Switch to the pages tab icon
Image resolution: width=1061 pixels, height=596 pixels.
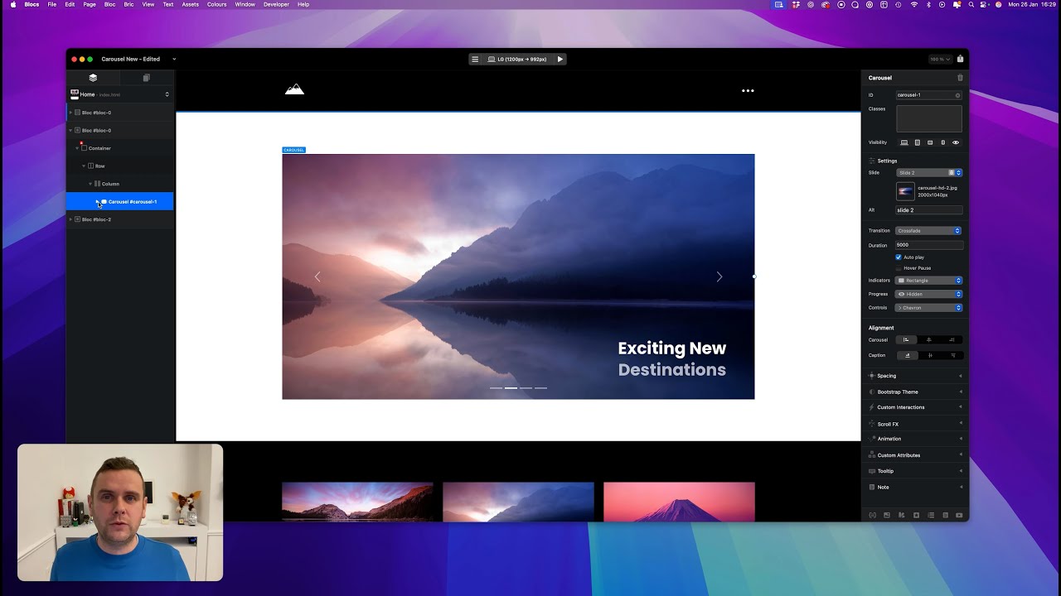coord(146,78)
